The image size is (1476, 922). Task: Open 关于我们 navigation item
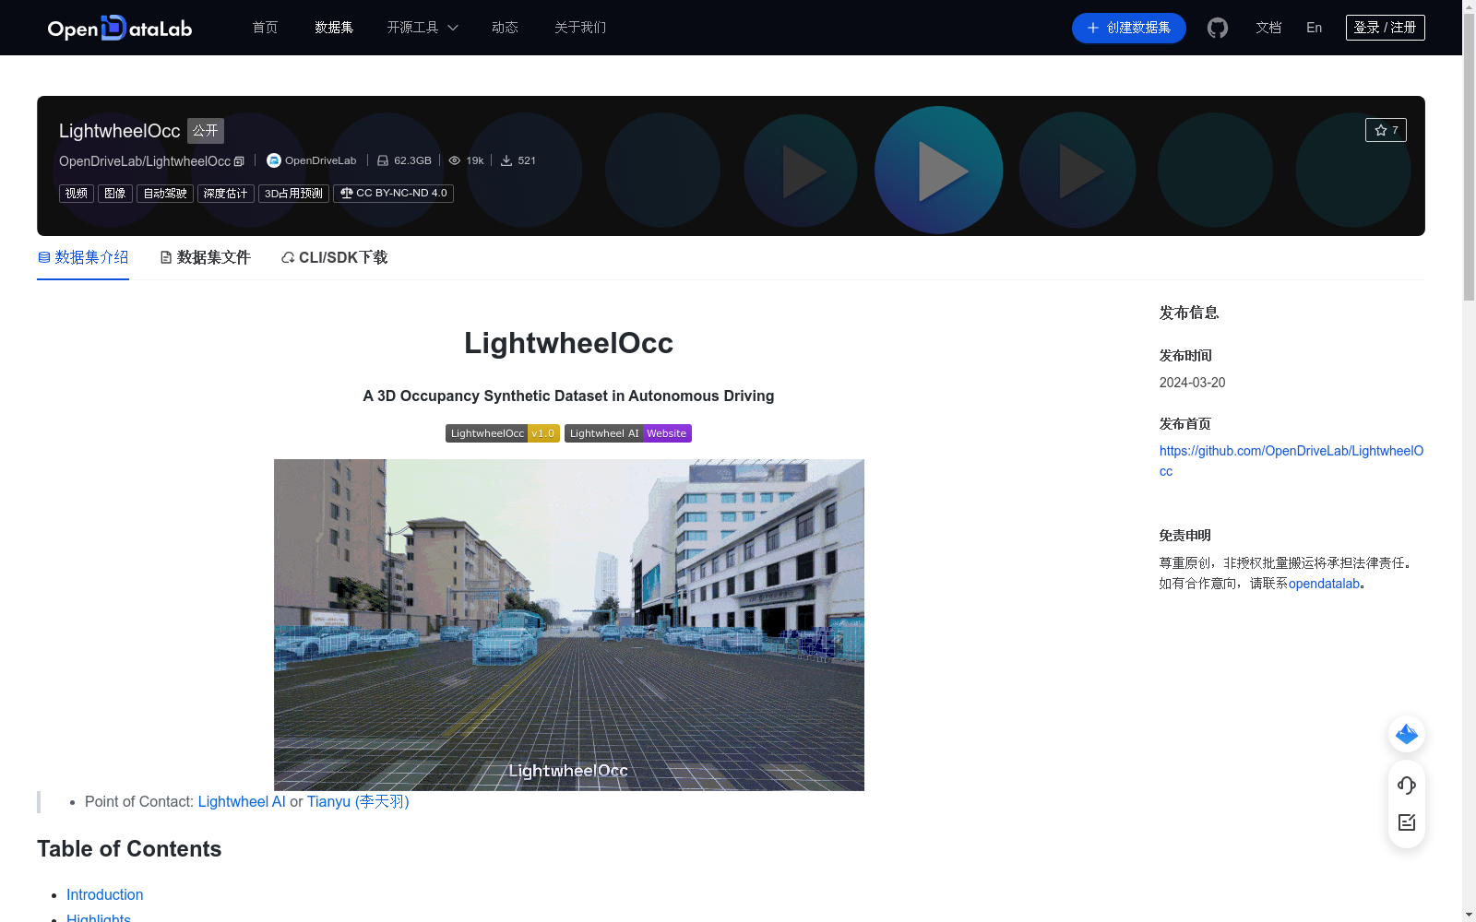[580, 28]
